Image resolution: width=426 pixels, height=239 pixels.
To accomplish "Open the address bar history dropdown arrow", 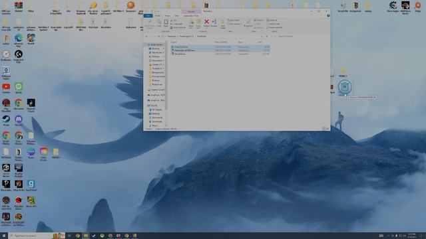I will 262,37.
